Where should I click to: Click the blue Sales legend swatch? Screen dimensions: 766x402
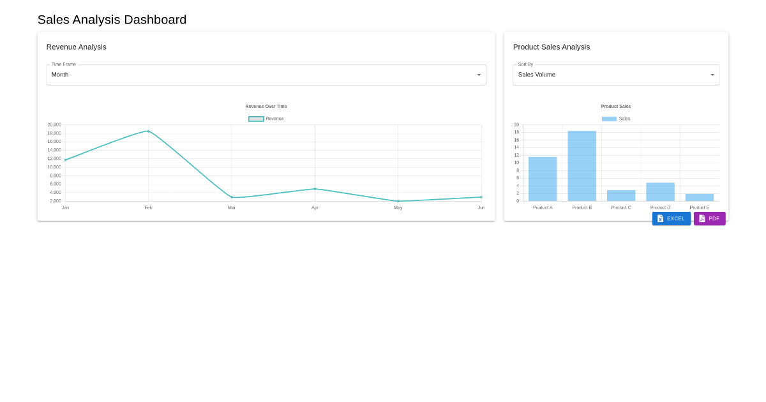pos(609,119)
